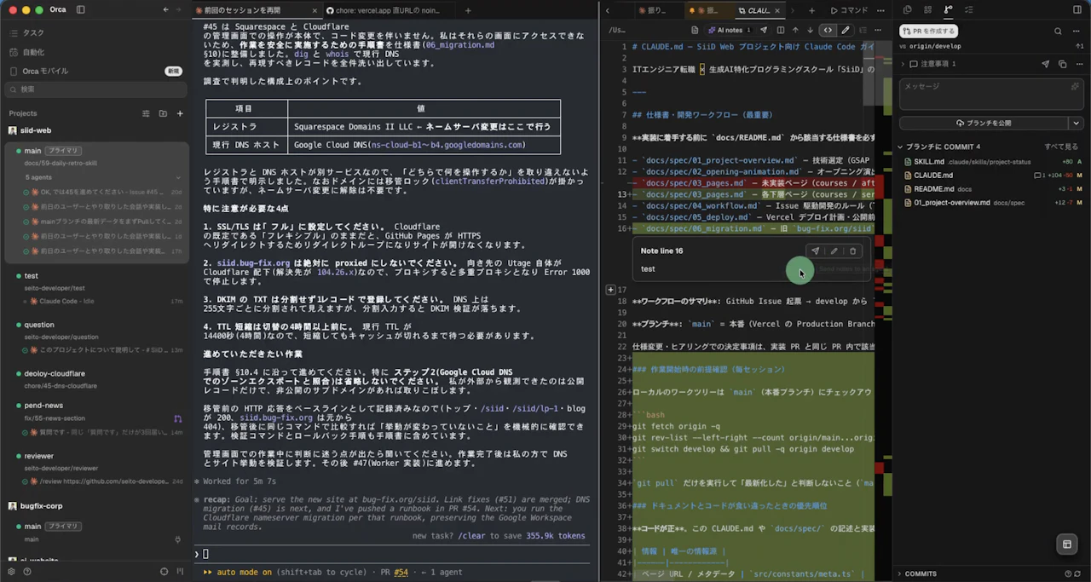This screenshot has height=582, width=1091.
Task: Switch to code source view toggle
Action: tap(828, 30)
